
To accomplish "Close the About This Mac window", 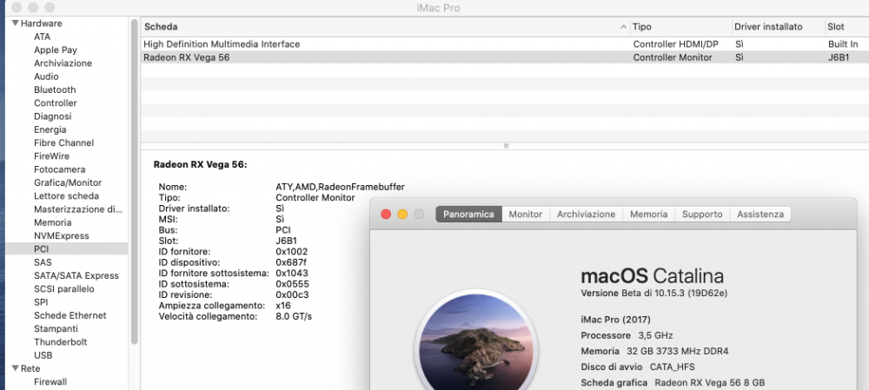I will 387,214.
